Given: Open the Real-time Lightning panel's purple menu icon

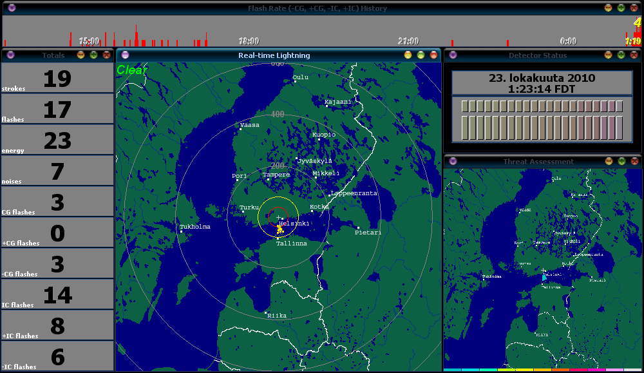Looking at the screenshot, I should [x=125, y=55].
